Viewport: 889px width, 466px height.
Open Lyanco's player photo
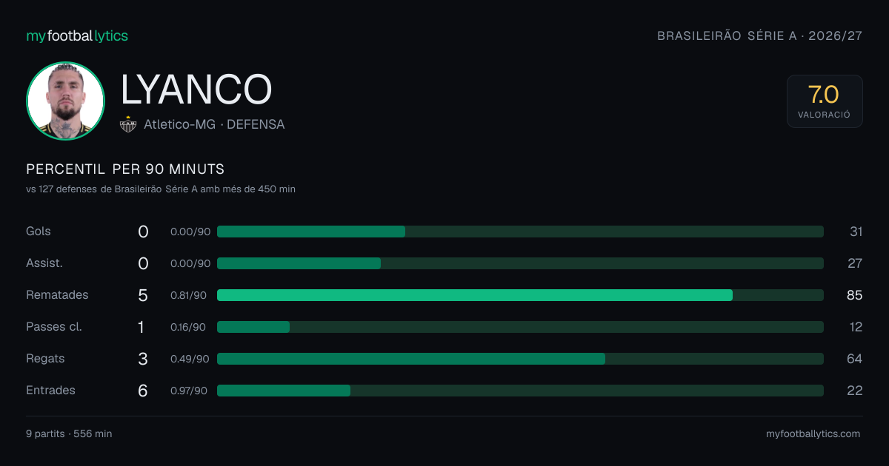pos(65,101)
